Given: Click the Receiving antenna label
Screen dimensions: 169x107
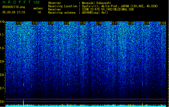Looking at the screenshot, I should click(62, 13).
